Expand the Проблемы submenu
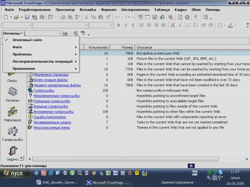 pyautogui.click(x=41, y=54)
